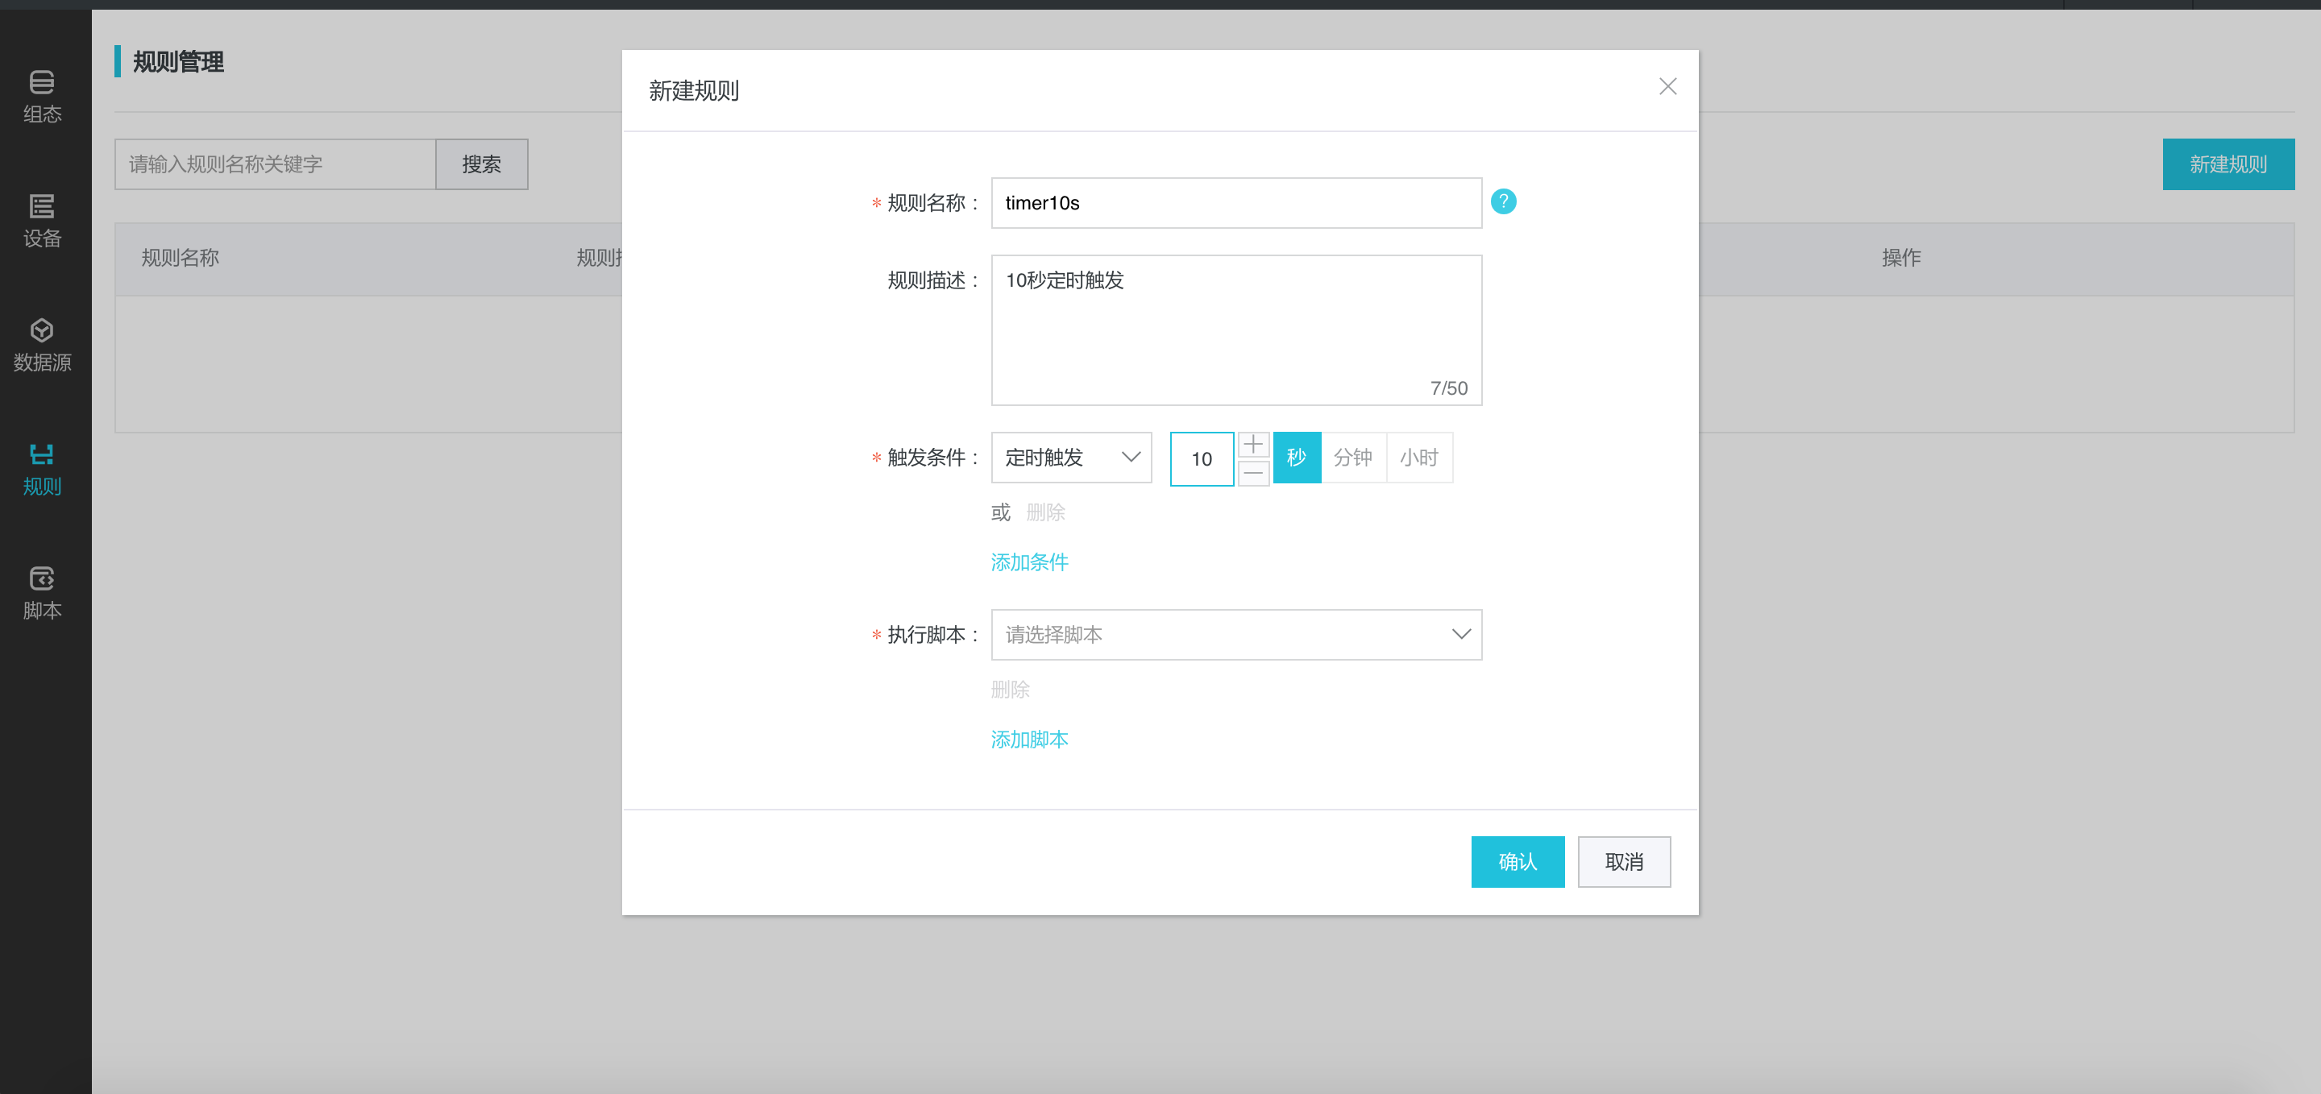This screenshot has width=2321, height=1094.
Task: Open the 组态 sidebar icon
Action: click(x=41, y=95)
